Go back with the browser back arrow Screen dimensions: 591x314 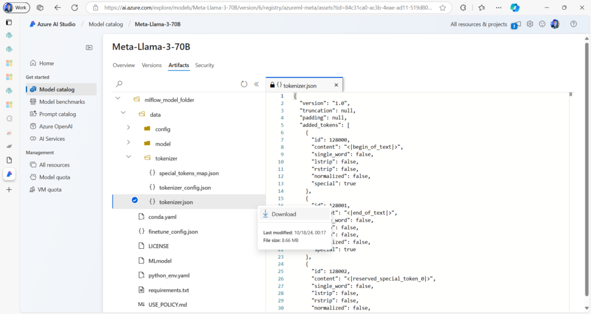pos(57,8)
